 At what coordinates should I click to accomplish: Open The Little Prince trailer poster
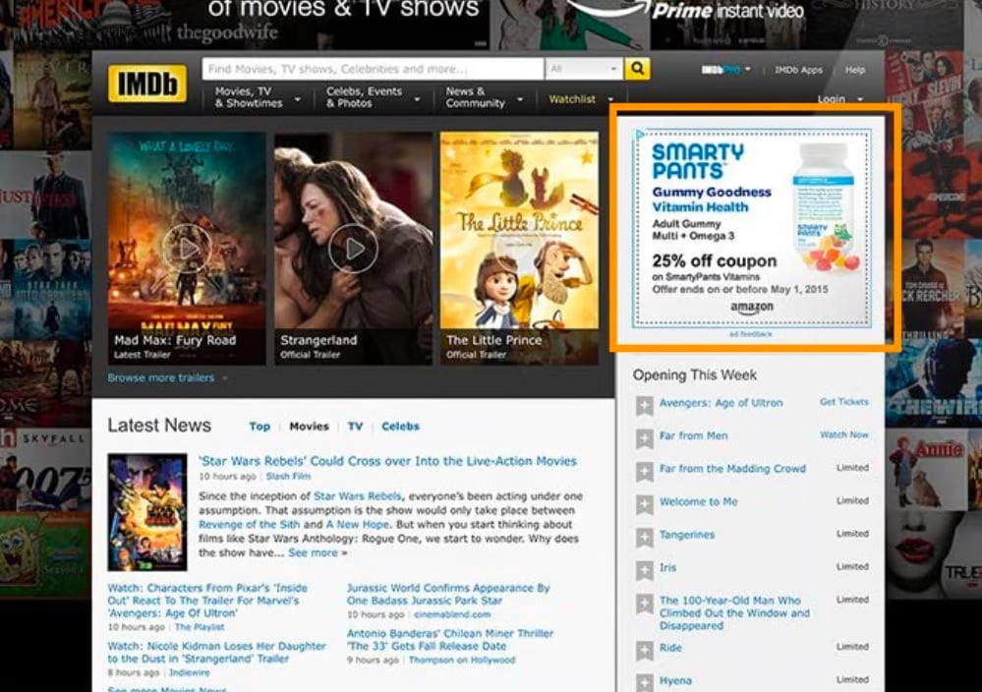point(519,248)
